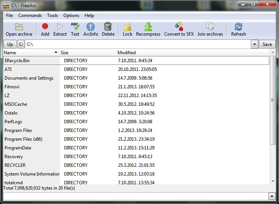The image size is (279, 204).
Task: Click the Join archives icon
Action: point(210,26)
